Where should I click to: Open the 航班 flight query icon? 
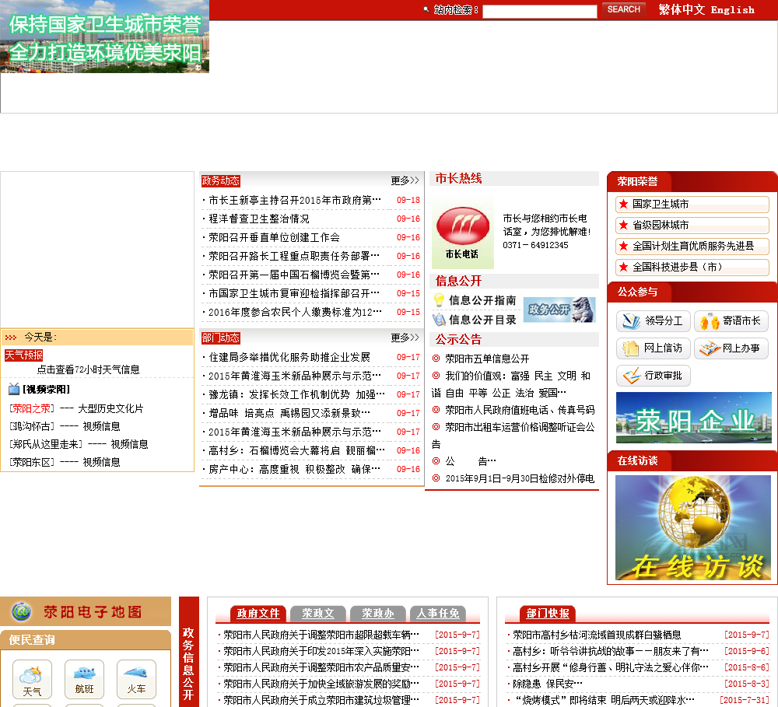pyautogui.click(x=84, y=679)
